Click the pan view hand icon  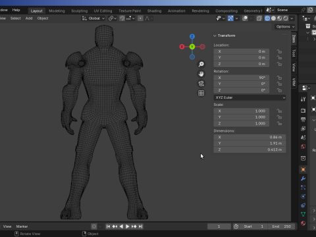pos(201,74)
